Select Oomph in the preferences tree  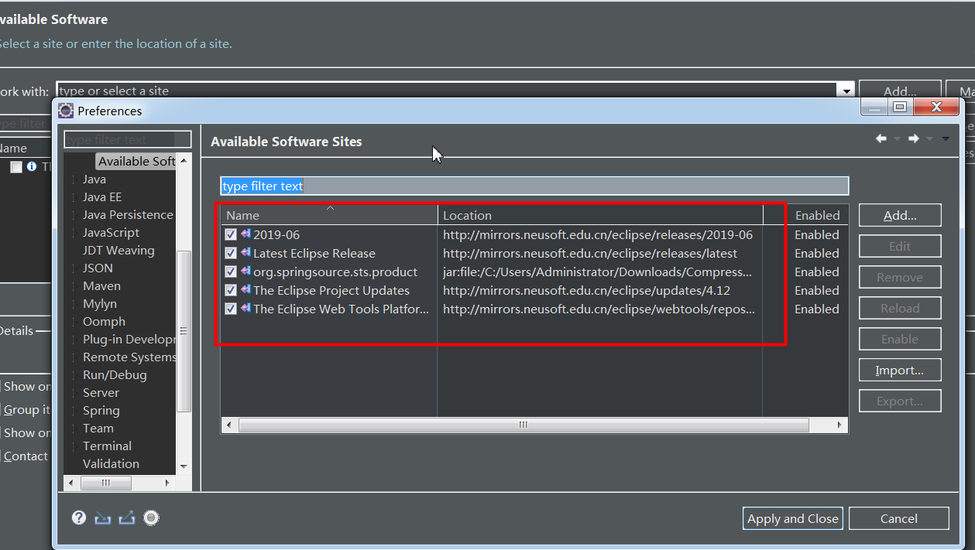[104, 321]
